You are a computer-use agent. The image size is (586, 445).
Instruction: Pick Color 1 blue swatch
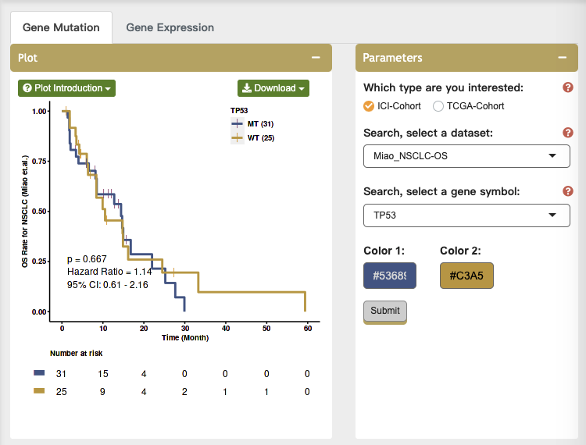[390, 276]
